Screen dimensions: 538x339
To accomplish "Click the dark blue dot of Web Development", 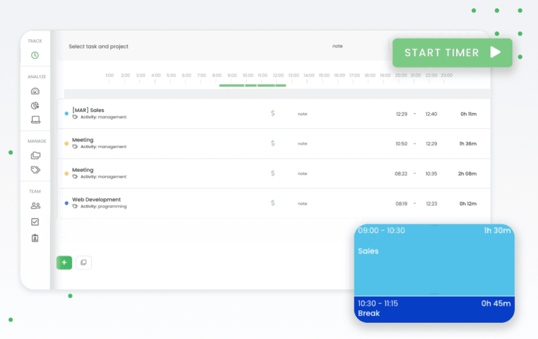I will (x=67, y=203).
